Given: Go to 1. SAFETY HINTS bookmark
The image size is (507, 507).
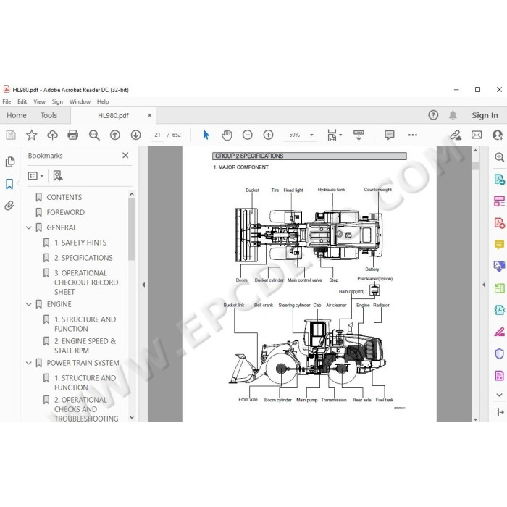Looking at the screenshot, I should [x=80, y=243].
